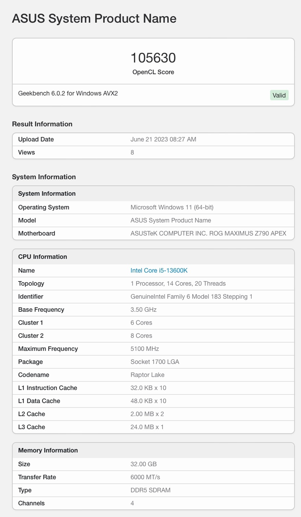
Task: Select L1 Data Cache value '48.0 KB x 10'
Action: click(148, 401)
